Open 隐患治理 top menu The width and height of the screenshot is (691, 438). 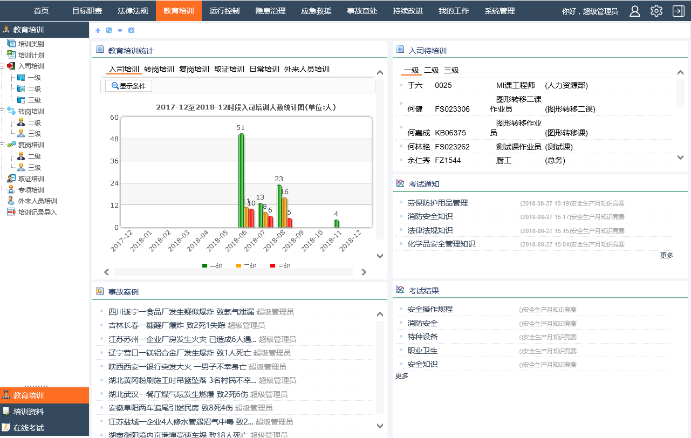click(x=270, y=11)
